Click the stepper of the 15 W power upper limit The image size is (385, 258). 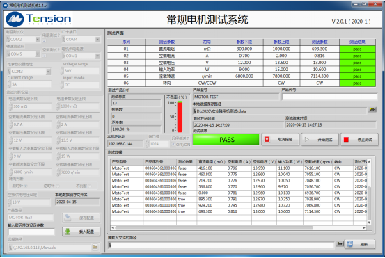click(x=58, y=156)
